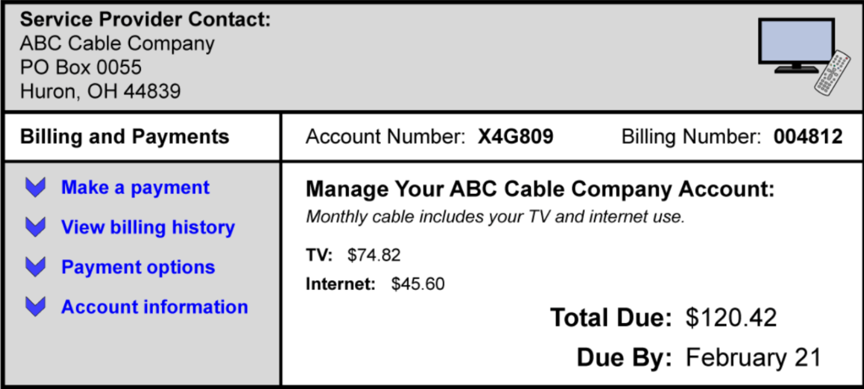Click the Billing and Payments heading
Screen dimensions: 864x389
pyautogui.click(x=125, y=137)
